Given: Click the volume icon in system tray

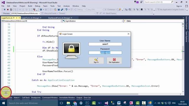Looking at the screenshot, I should coord(159,103).
